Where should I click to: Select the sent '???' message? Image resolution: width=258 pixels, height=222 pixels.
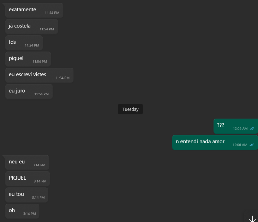[x=236, y=126]
